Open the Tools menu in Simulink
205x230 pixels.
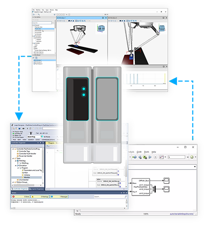point(146,152)
